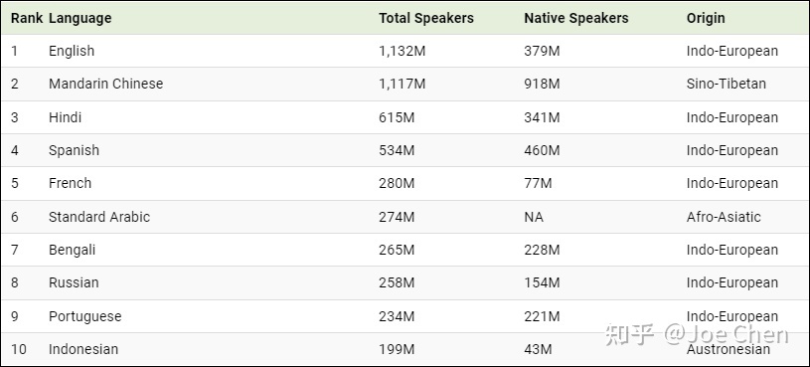Click the Language column header

(81, 18)
